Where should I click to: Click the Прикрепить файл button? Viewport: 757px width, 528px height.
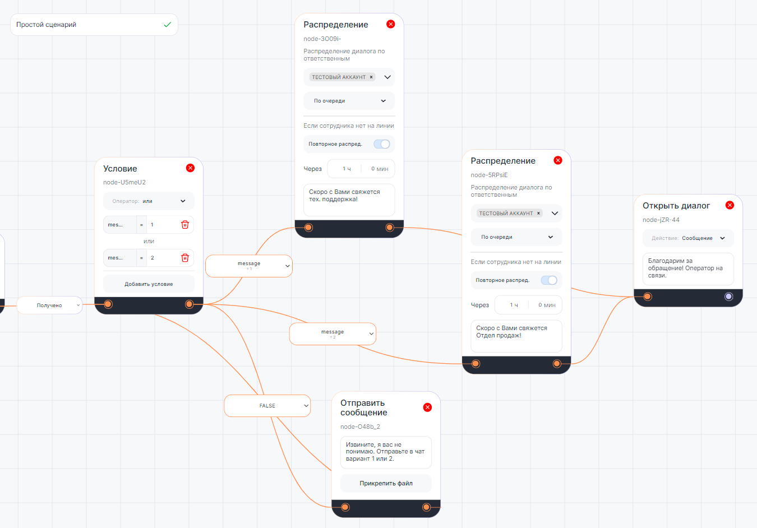point(386,483)
